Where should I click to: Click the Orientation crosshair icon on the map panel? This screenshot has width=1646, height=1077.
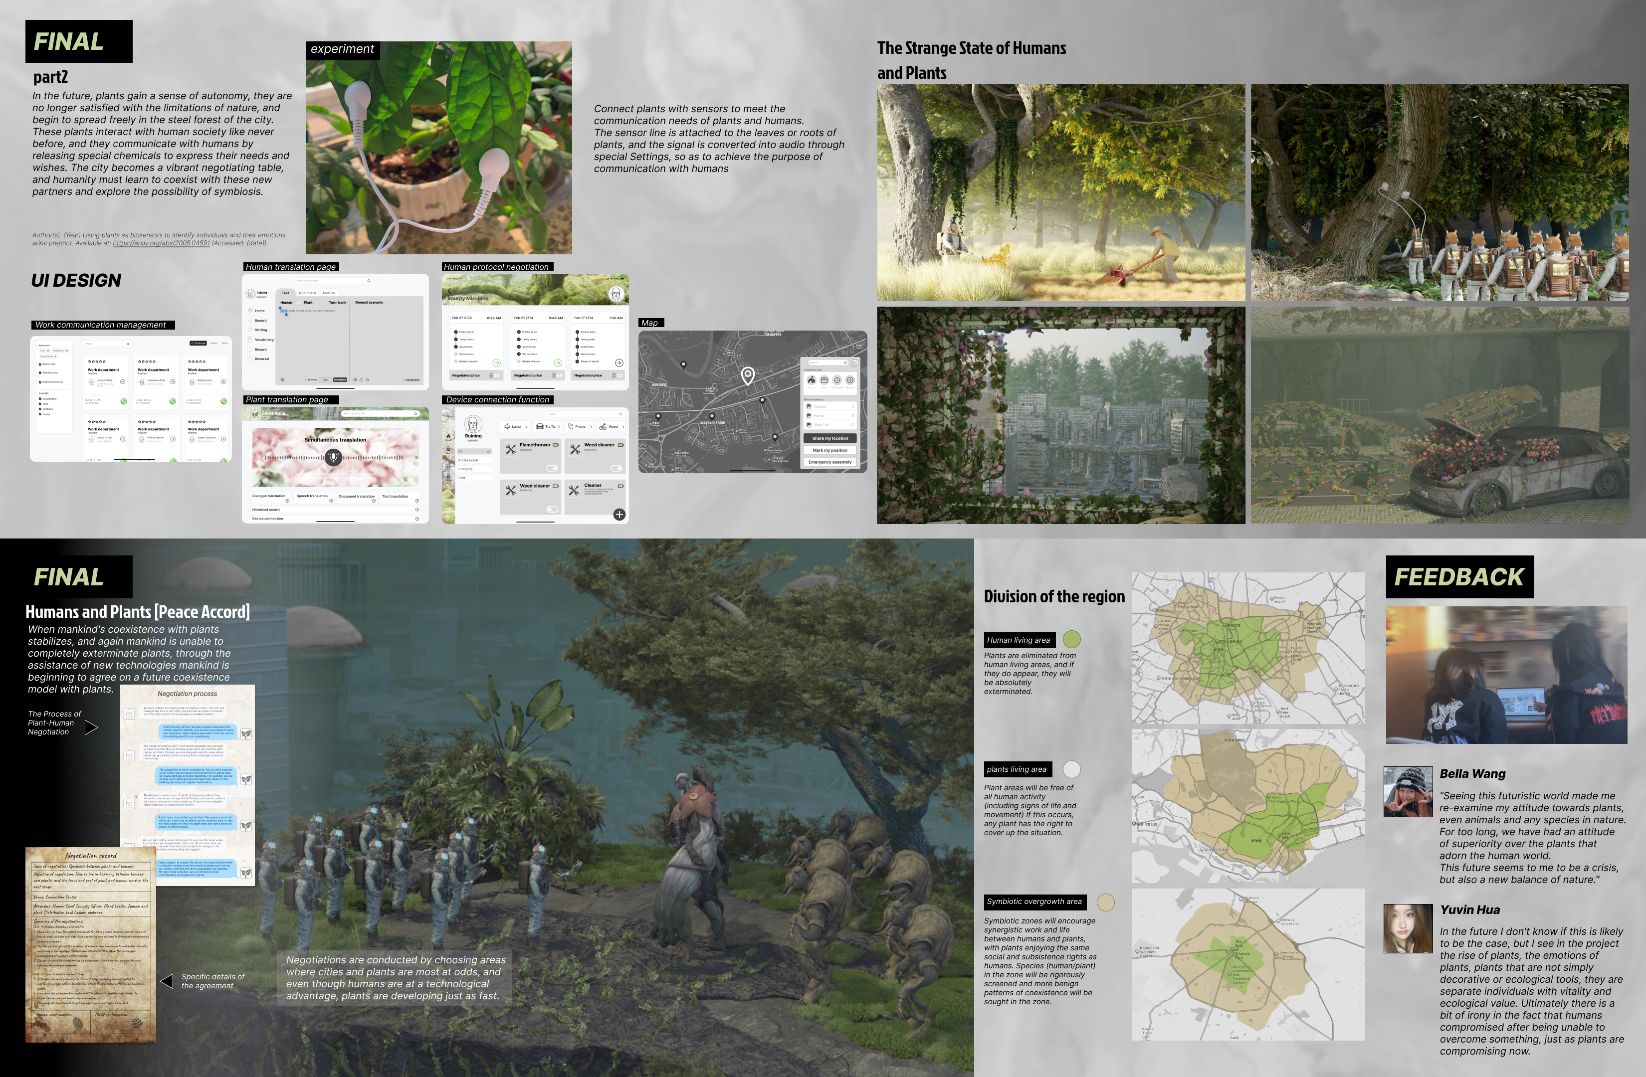[837, 380]
